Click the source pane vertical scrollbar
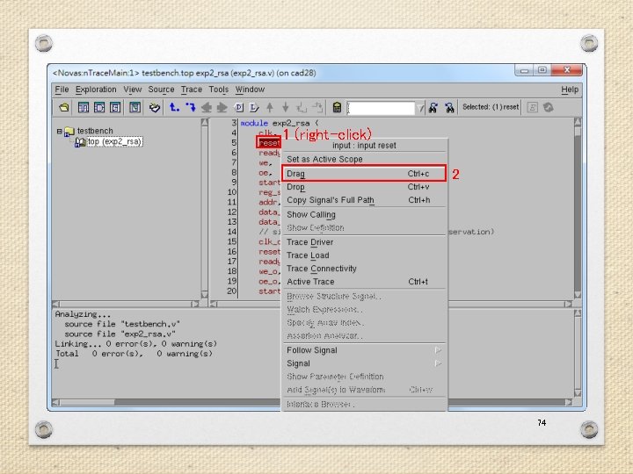This screenshot has height=474, width=633. [578, 209]
